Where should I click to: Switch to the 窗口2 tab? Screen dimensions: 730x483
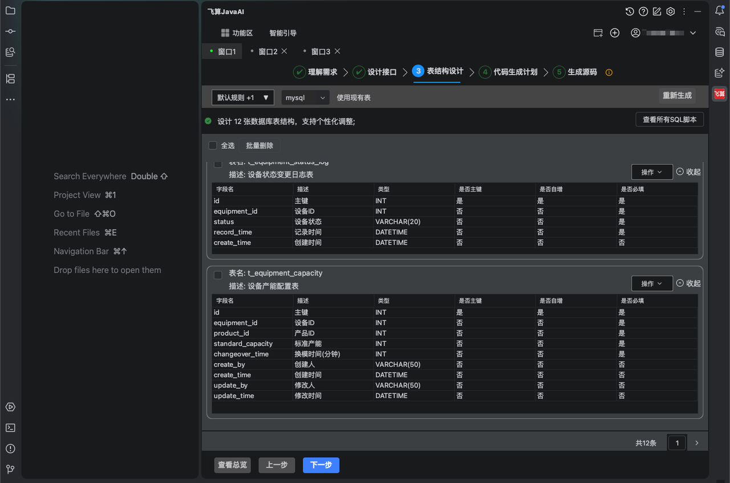click(268, 51)
